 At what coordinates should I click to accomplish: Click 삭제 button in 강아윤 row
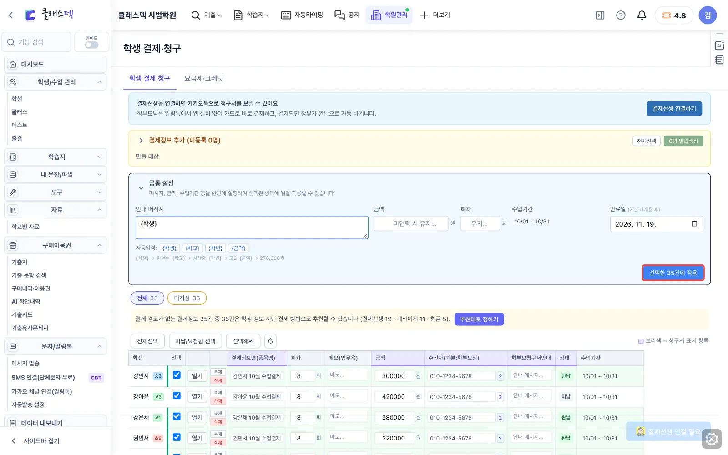tap(218, 401)
